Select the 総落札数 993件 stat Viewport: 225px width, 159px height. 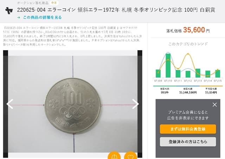[165, 90]
